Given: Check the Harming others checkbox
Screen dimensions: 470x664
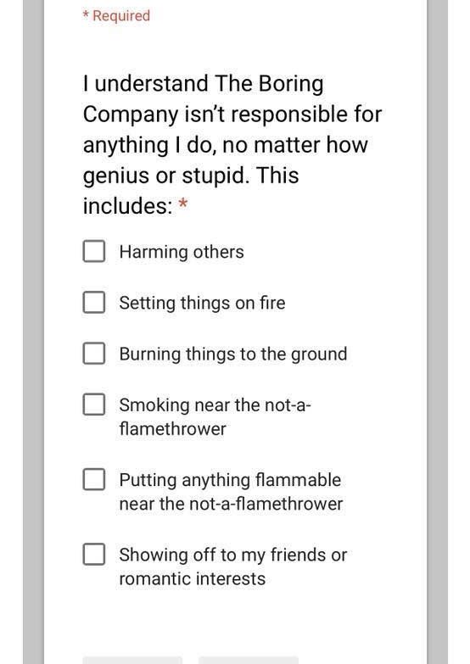Looking at the screenshot, I should click(94, 251).
